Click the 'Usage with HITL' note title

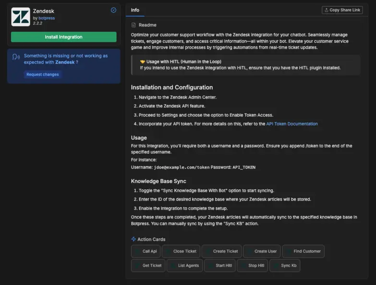tap(184, 62)
